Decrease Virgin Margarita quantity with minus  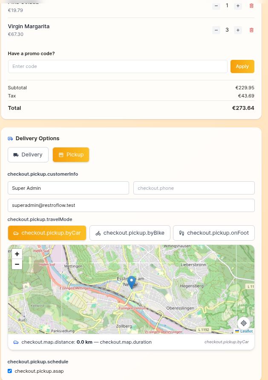[x=216, y=30]
